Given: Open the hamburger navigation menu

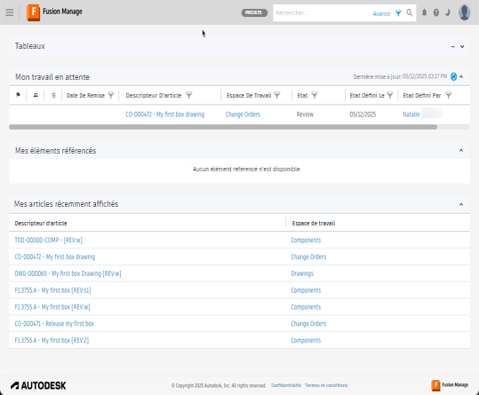Looking at the screenshot, I should [10, 12].
